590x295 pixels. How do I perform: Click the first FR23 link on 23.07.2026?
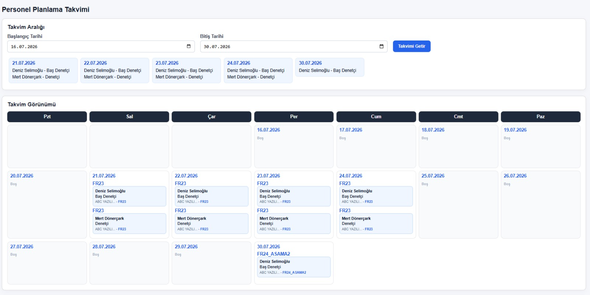pyautogui.click(x=263, y=183)
